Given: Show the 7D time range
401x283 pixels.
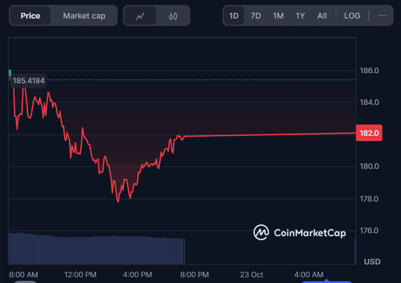Looking at the screenshot, I should [x=256, y=16].
